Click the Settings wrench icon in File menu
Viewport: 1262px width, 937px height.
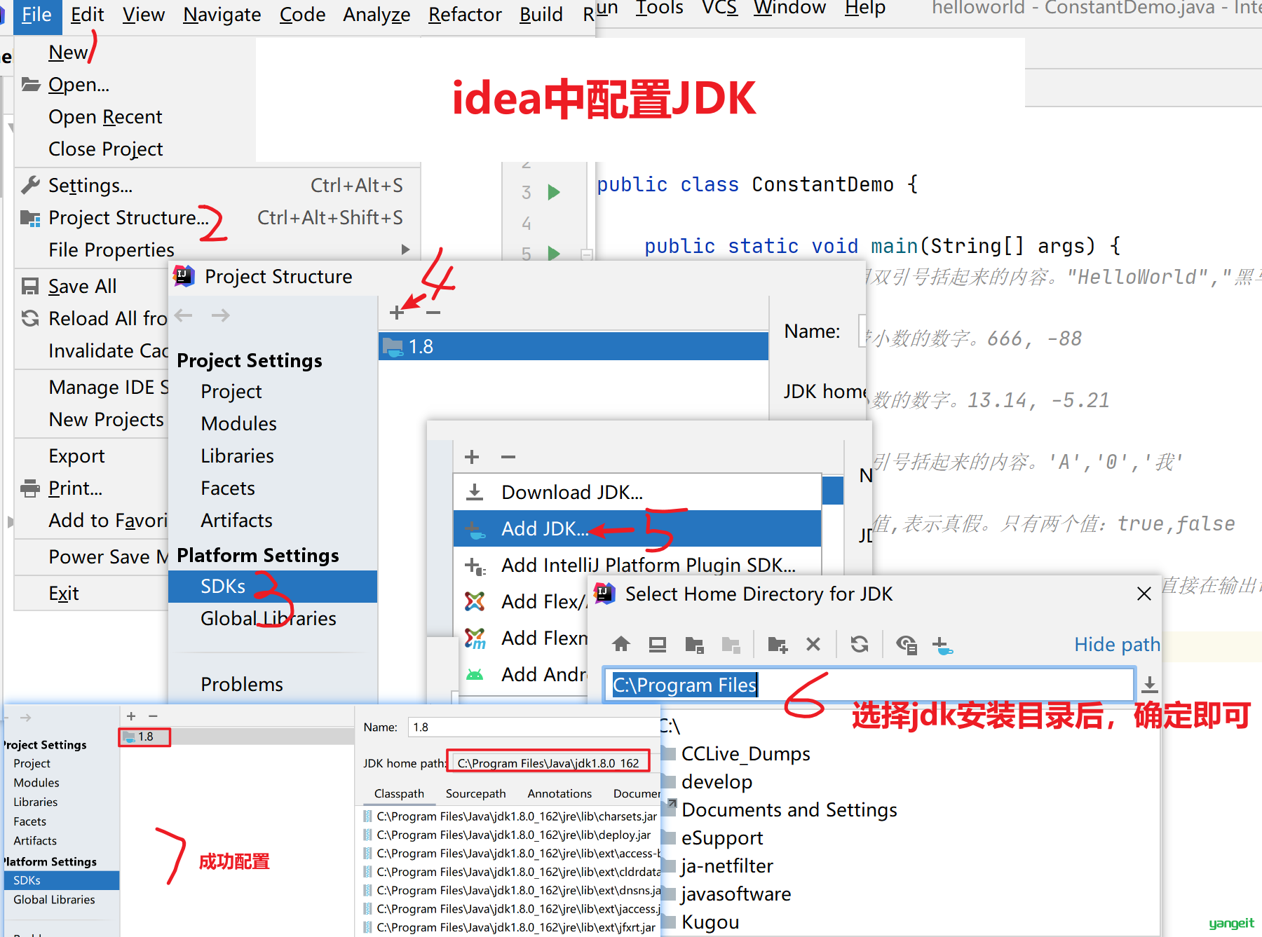30,185
